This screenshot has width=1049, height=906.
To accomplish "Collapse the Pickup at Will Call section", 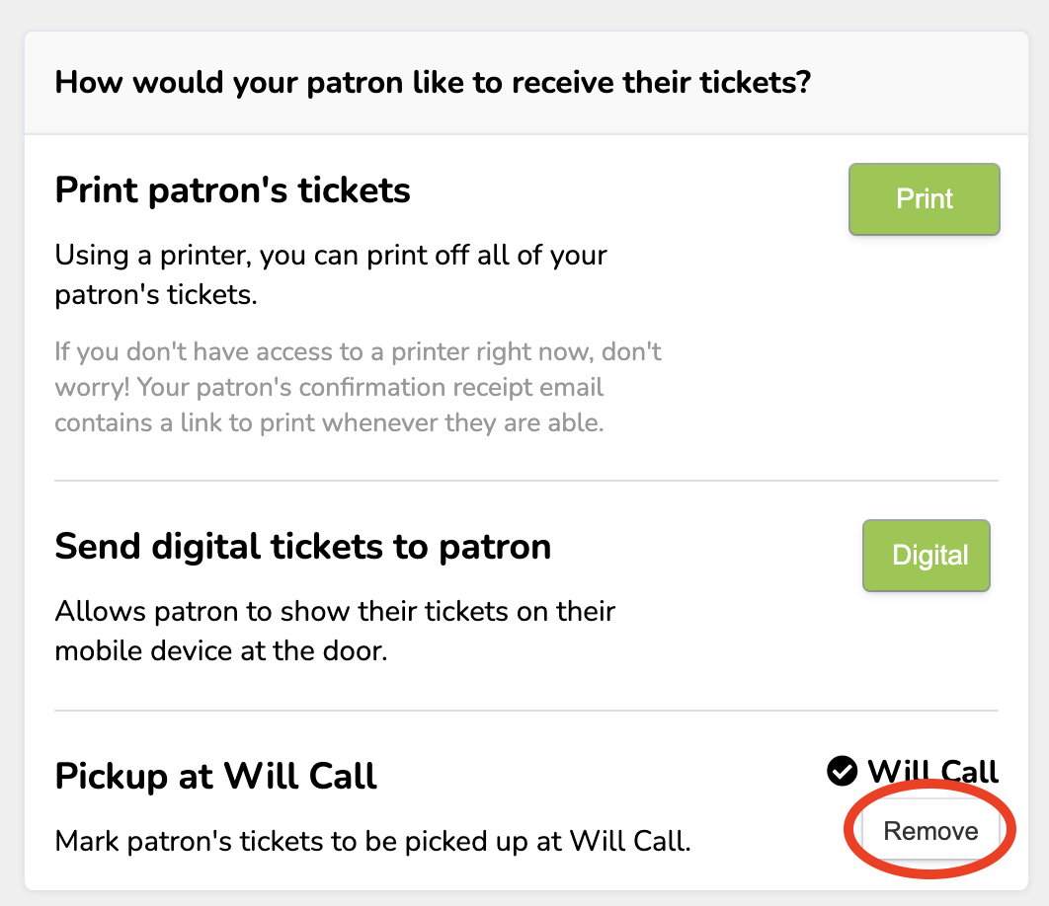I will click(215, 776).
